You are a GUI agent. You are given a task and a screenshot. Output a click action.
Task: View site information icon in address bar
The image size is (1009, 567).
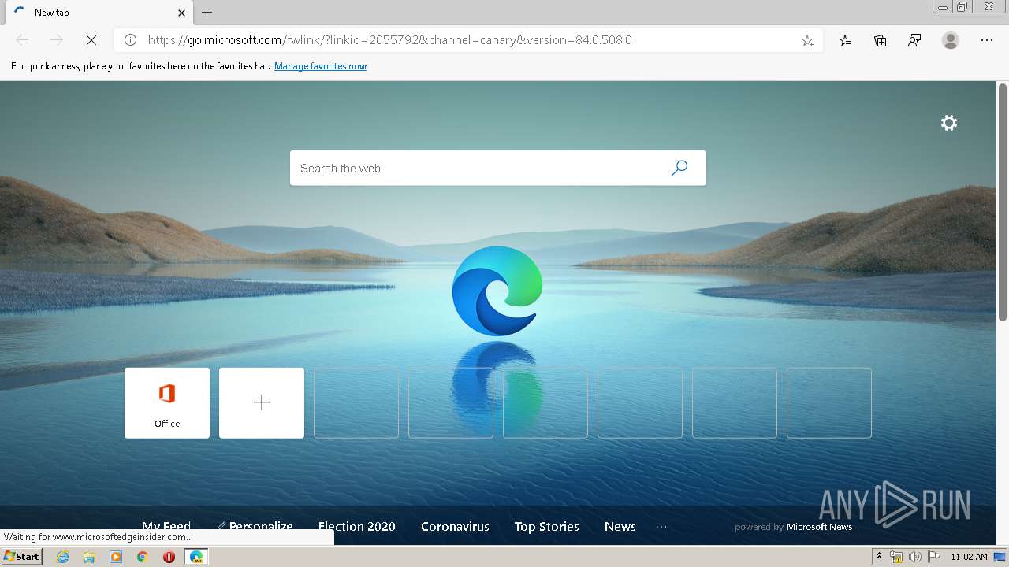click(x=131, y=40)
